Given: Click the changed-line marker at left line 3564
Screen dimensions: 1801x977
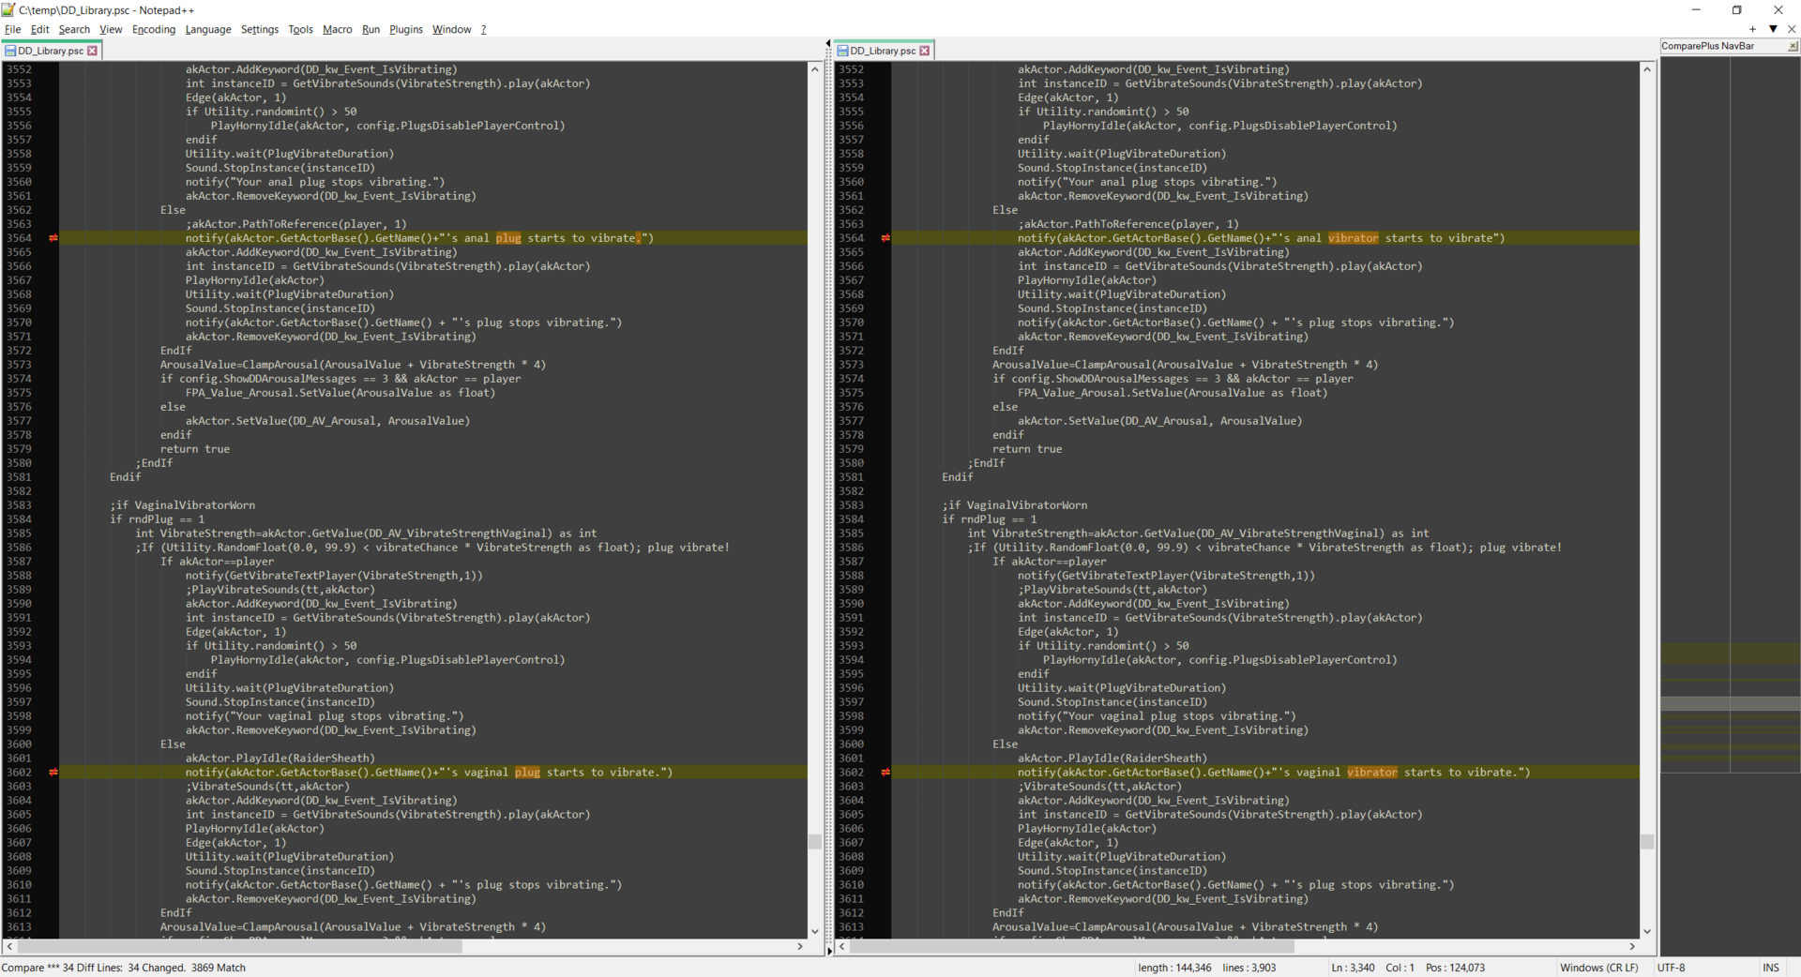Looking at the screenshot, I should pos(53,238).
